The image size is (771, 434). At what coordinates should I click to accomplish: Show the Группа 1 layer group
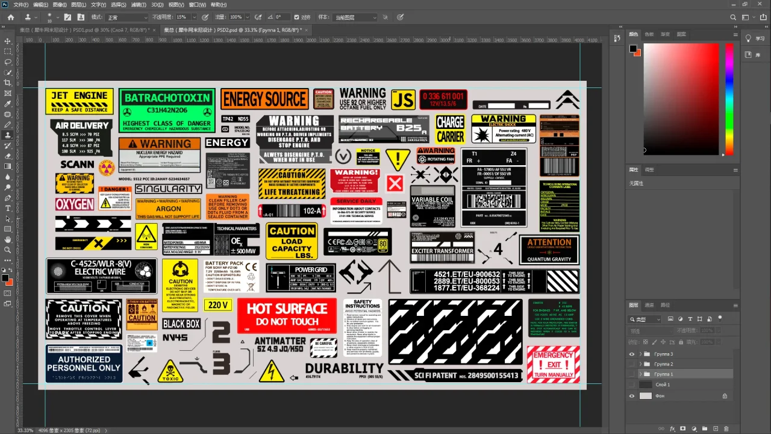coord(632,374)
